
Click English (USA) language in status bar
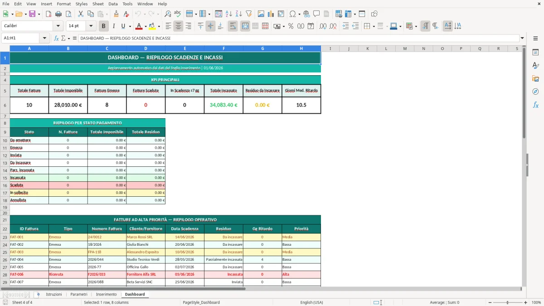(x=311, y=302)
